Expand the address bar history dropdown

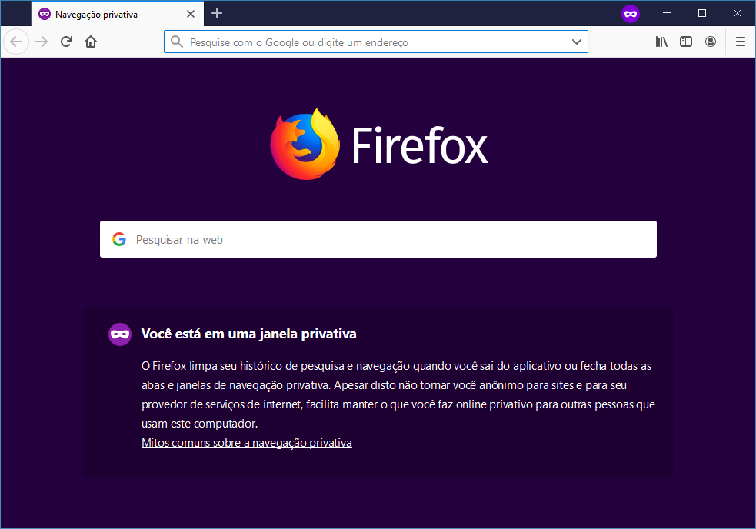[x=576, y=42]
